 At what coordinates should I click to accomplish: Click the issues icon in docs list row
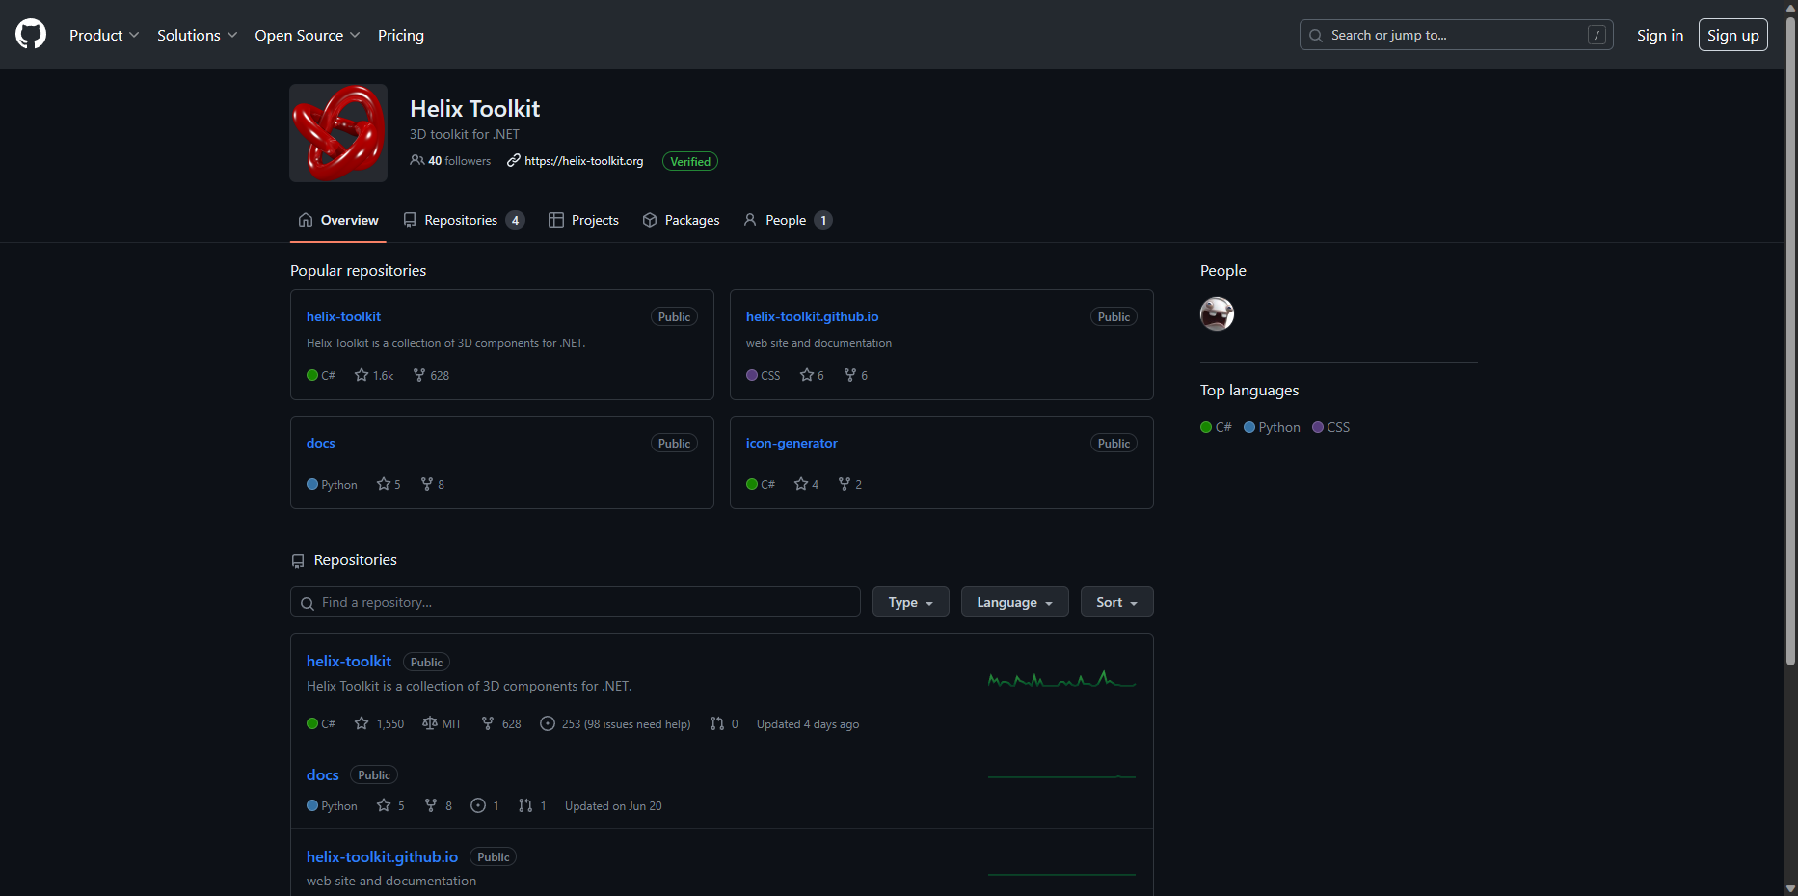(x=478, y=805)
